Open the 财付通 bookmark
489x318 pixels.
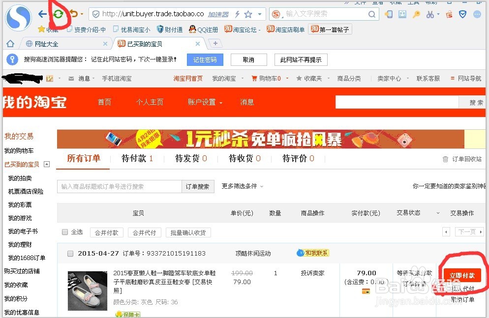[x=170, y=29]
